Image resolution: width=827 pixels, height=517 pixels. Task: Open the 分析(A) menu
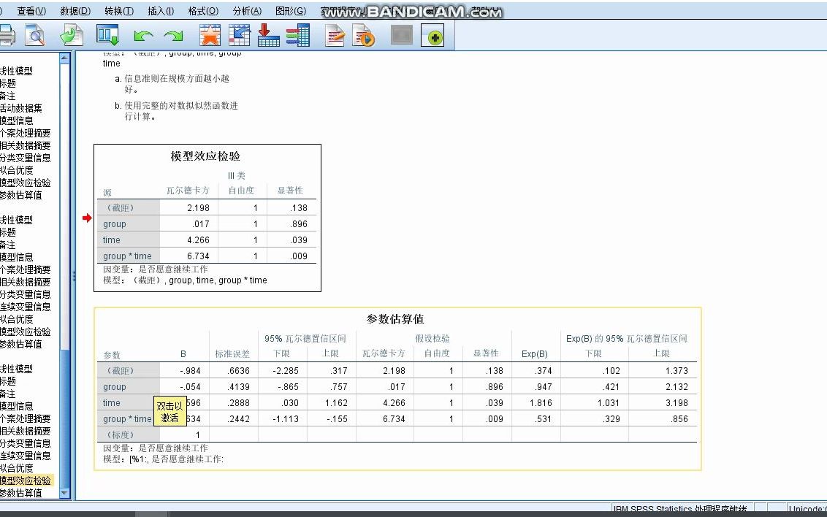coord(247,11)
